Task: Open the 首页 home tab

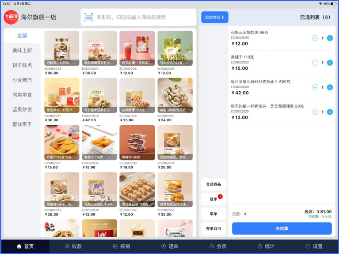Action: coord(25,246)
